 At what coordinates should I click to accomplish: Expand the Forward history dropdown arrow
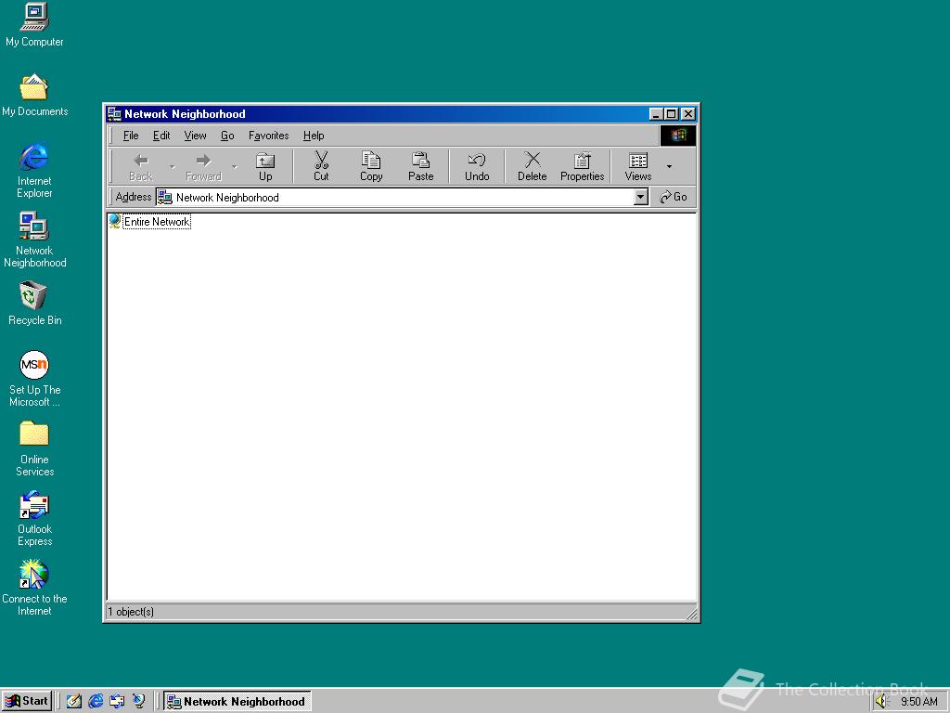click(x=235, y=167)
